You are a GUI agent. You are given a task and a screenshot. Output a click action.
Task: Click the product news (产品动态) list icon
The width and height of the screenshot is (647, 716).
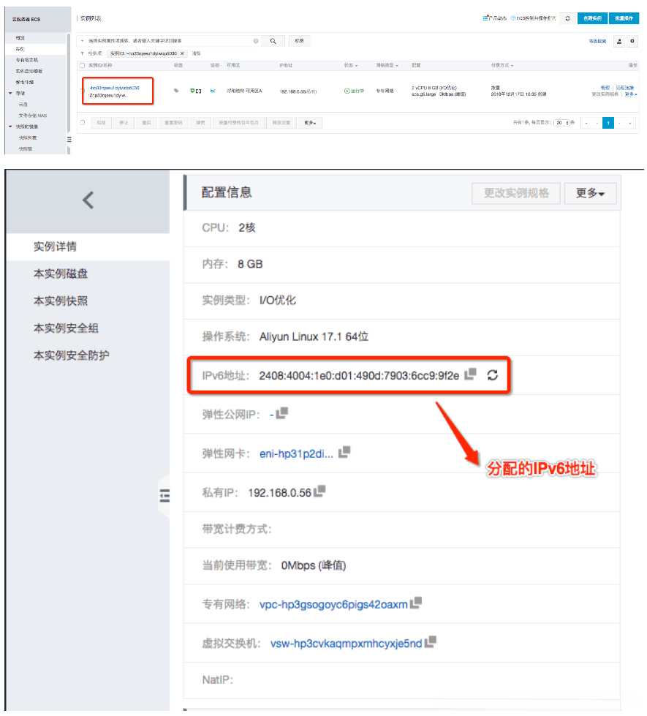[x=485, y=18]
